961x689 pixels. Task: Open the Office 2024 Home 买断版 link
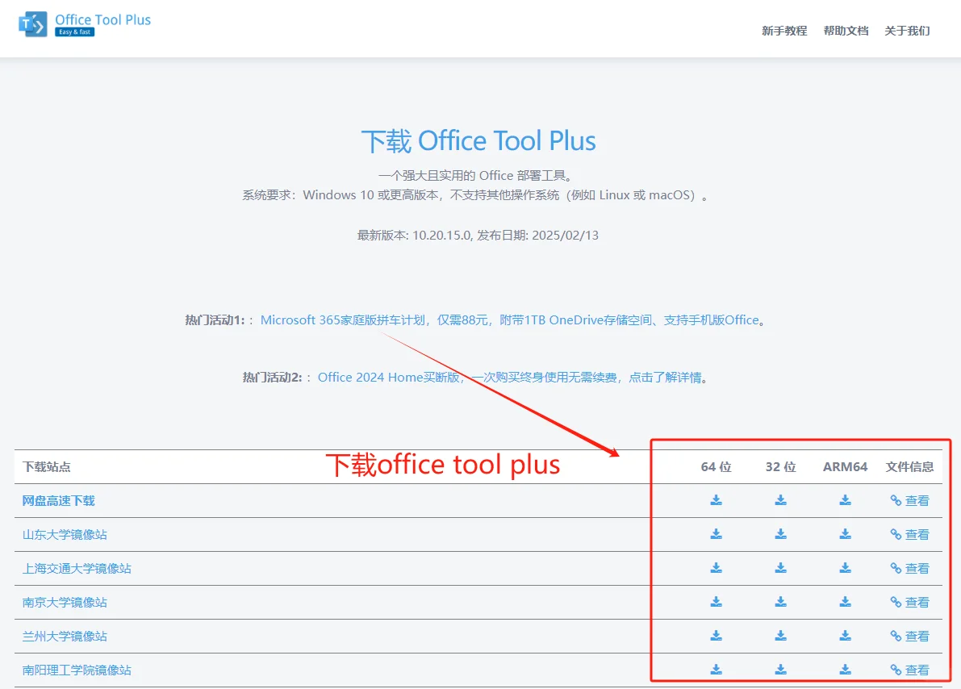coord(383,377)
